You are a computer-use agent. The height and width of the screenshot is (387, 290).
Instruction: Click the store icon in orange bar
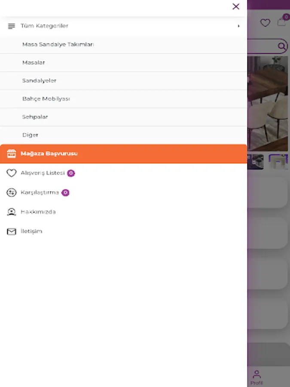pyautogui.click(x=11, y=154)
